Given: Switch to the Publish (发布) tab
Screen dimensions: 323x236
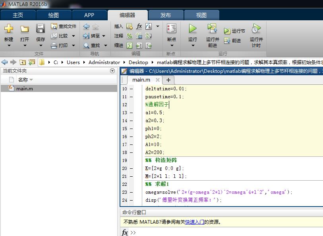Looking at the screenshot, I should click(x=166, y=15).
